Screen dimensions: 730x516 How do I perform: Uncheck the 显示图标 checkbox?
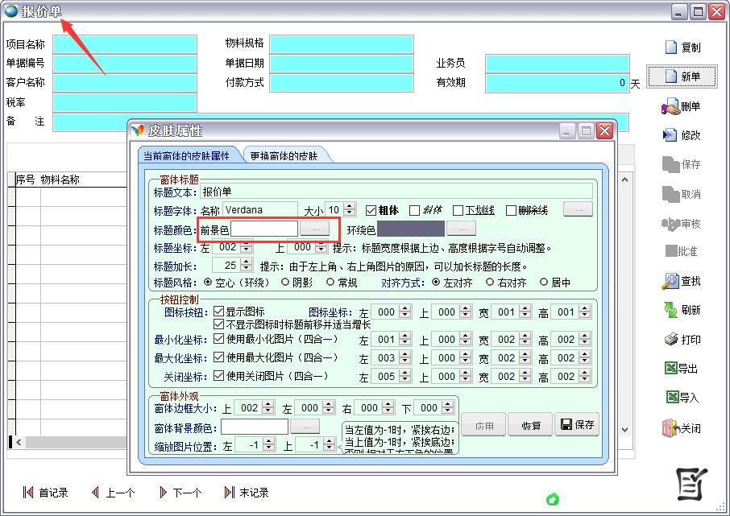point(218,312)
